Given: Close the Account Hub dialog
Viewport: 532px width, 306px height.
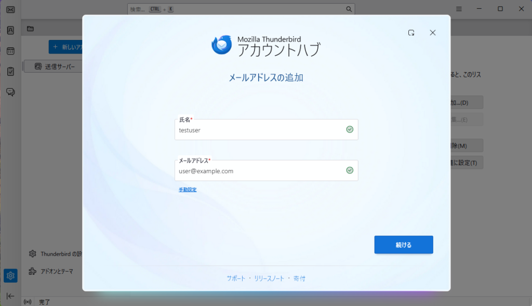Looking at the screenshot, I should coord(432,33).
